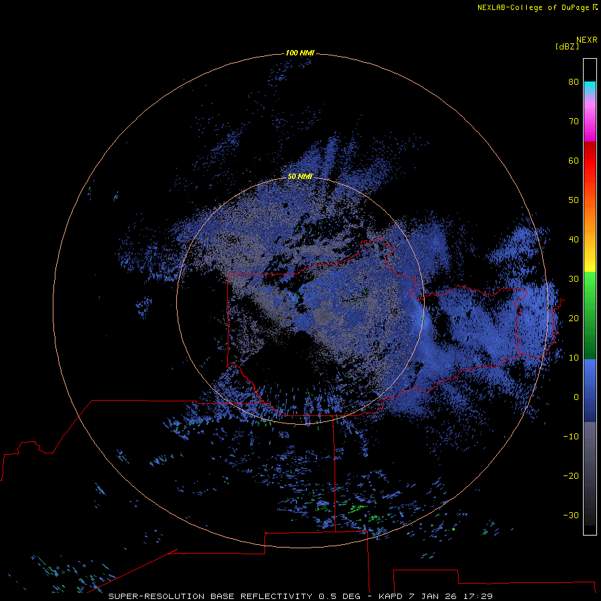Click the yellow segment of the color bar
The width and height of the screenshot is (601, 601).
(590, 264)
